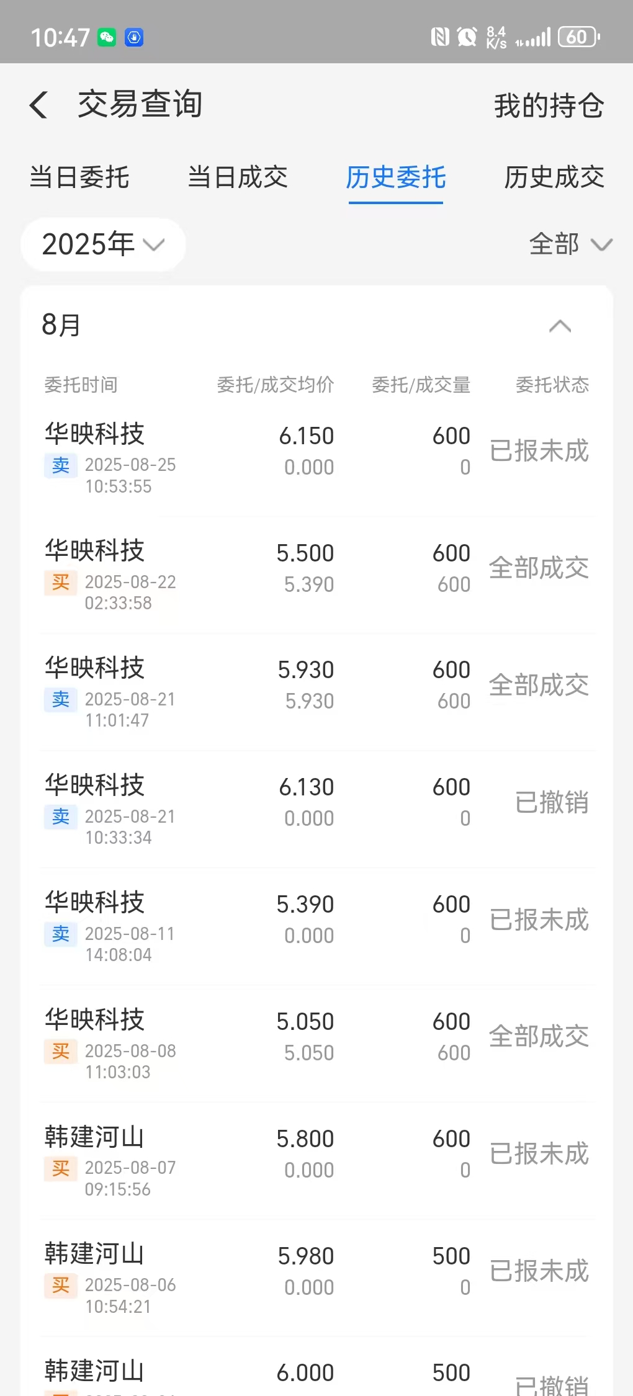Open 华映科技 sell order at 5.390
633x1396 pixels.
pyautogui.click(x=316, y=926)
